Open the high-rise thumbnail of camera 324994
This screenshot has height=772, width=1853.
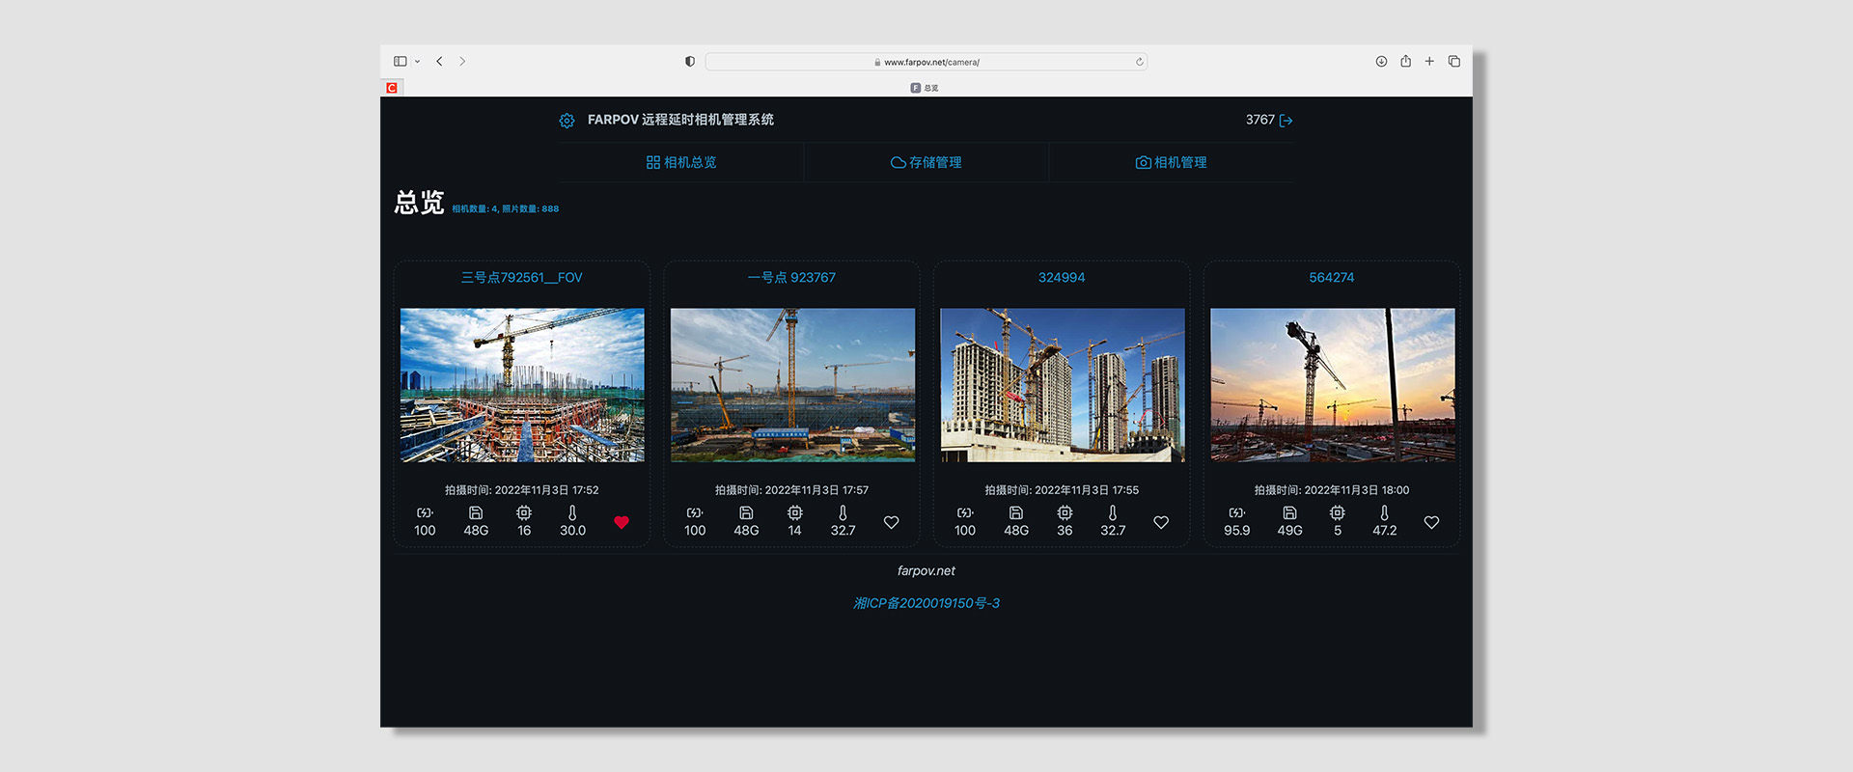[x=1062, y=385]
